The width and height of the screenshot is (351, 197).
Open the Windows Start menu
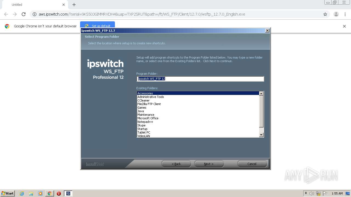pyautogui.click(x=8, y=193)
